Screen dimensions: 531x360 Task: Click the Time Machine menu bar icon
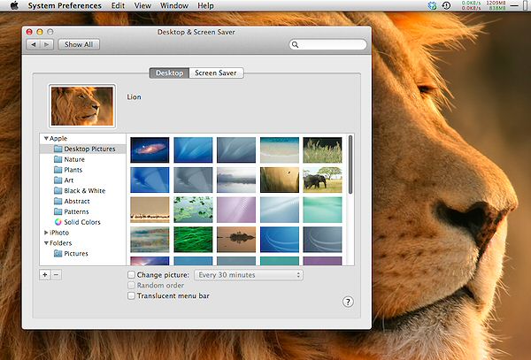click(x=447, y=5)
